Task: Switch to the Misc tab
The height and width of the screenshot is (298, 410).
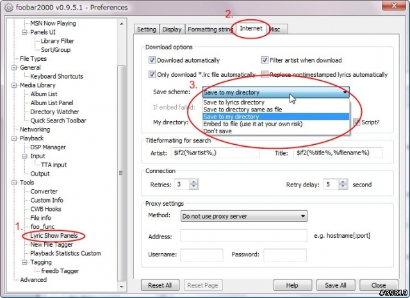Action: [277, 29]
